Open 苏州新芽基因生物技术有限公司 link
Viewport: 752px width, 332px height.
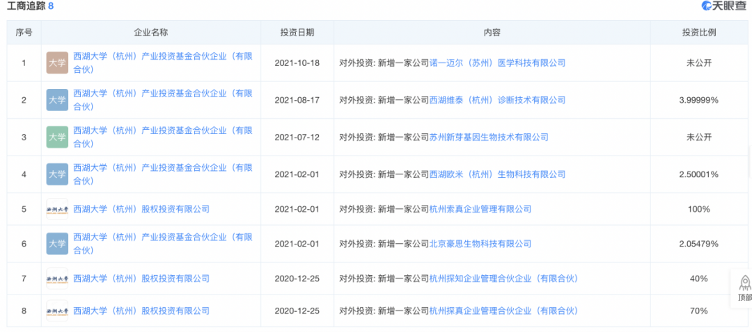pyautogui.click(x=489, y=138)
